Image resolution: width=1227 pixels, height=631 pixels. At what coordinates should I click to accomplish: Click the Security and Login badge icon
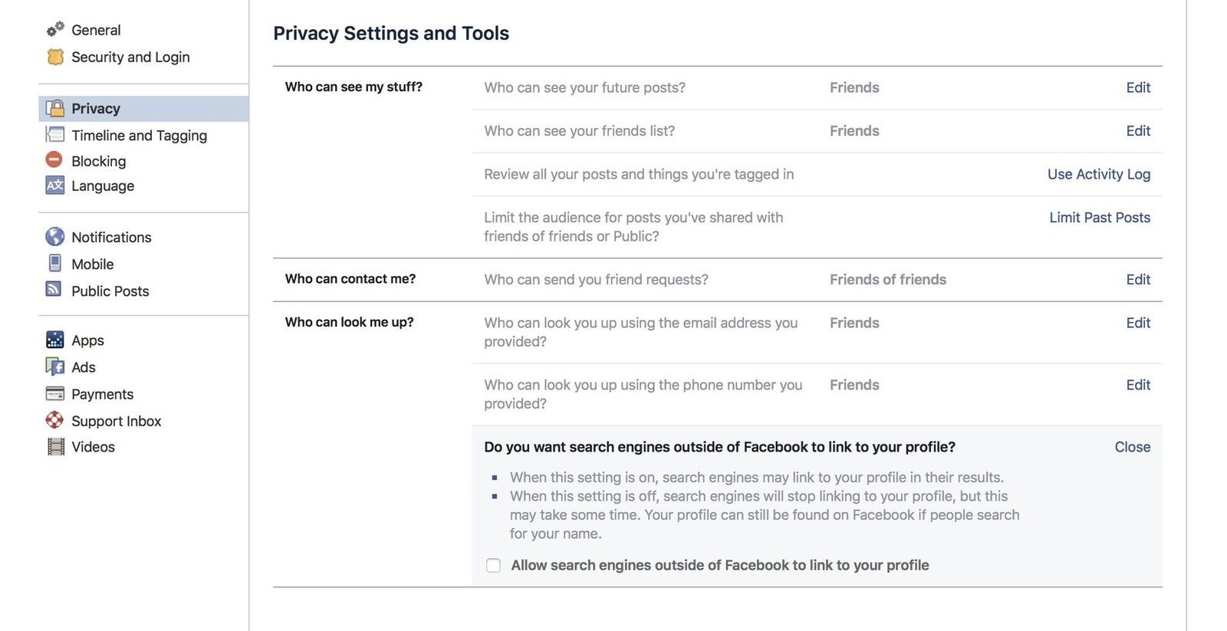[55, 57]
